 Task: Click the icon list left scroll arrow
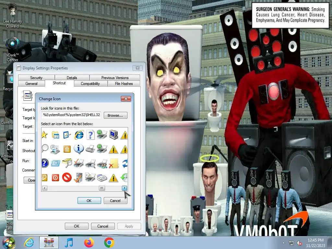click(44, 188)
